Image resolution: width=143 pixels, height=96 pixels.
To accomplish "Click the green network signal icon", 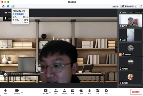I will (x=13, y=6).
